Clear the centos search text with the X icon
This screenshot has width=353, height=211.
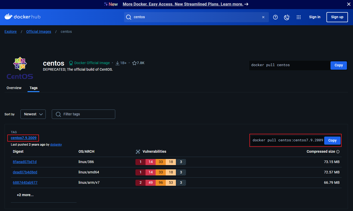pos(263,17)
